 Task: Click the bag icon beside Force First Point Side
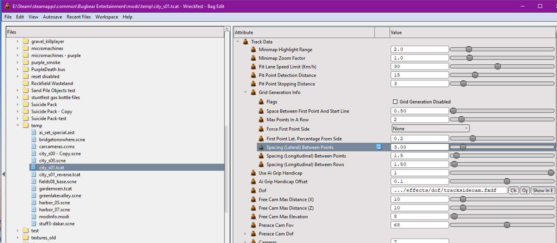261,129
